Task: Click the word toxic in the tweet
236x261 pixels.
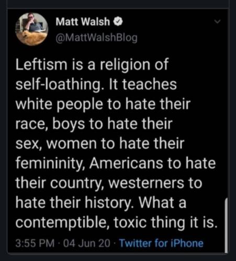Action: 130,223
